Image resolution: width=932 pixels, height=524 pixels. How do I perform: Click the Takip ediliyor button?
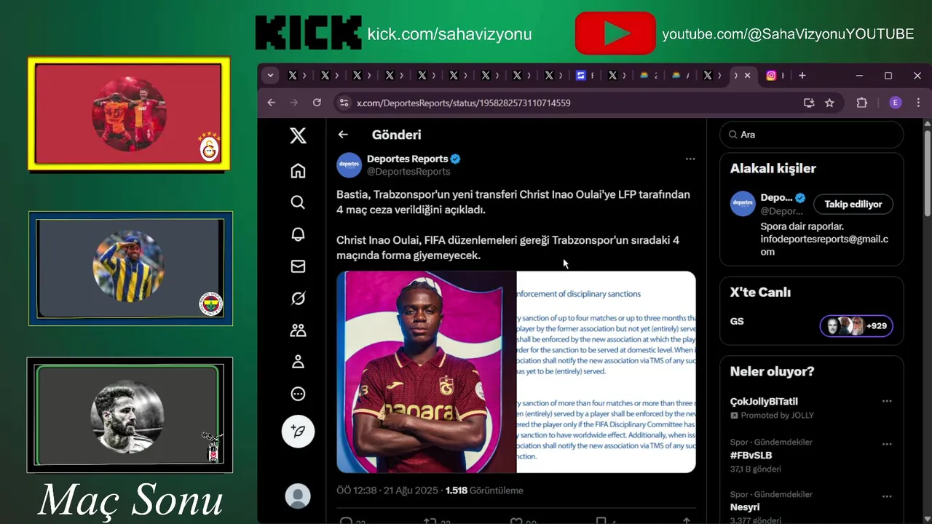[x=853, y=205]
